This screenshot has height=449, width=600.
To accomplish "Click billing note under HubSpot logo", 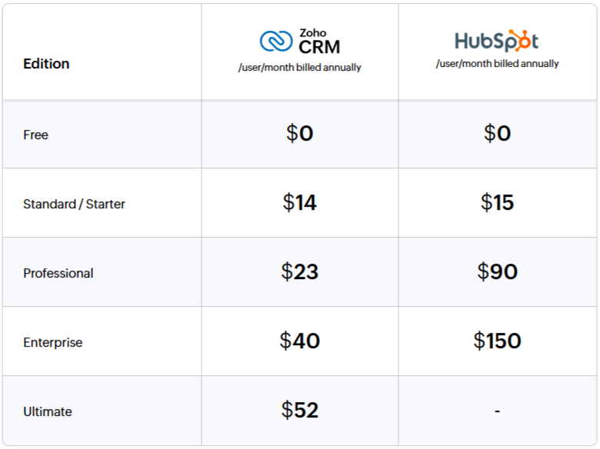I will coord(497,64).
